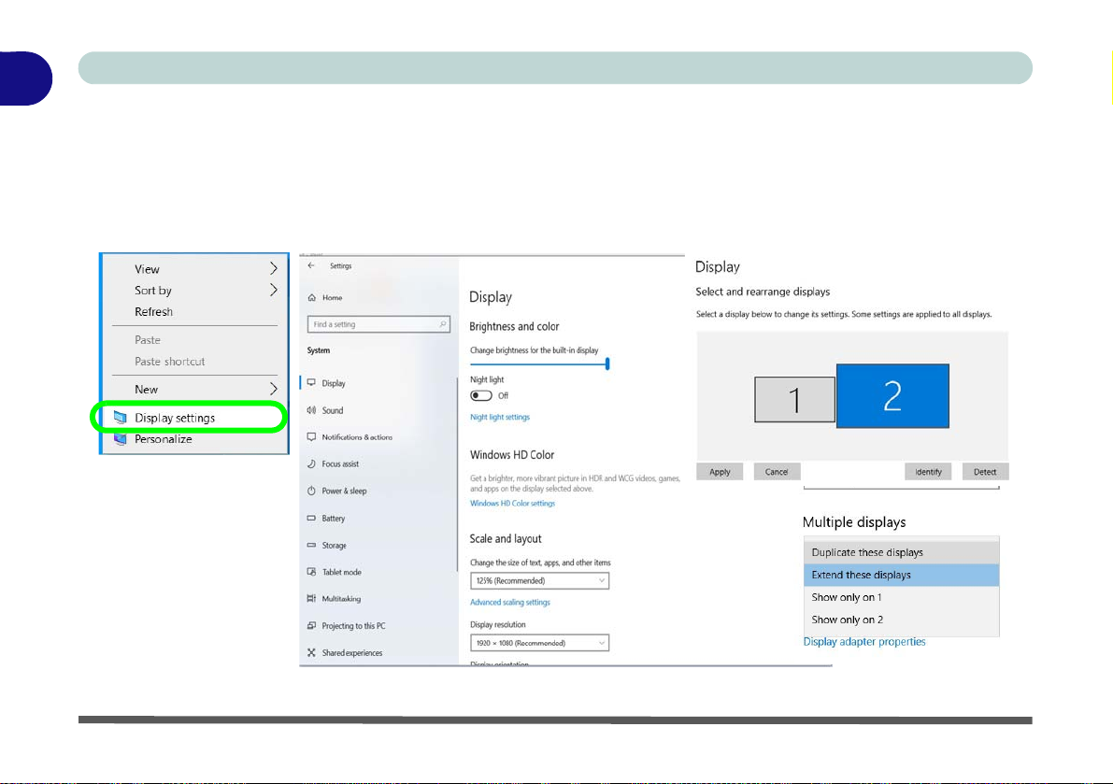Click the Notifications & actions icon
Viewport: 1113px width, 784px height.
coord(311,437)
